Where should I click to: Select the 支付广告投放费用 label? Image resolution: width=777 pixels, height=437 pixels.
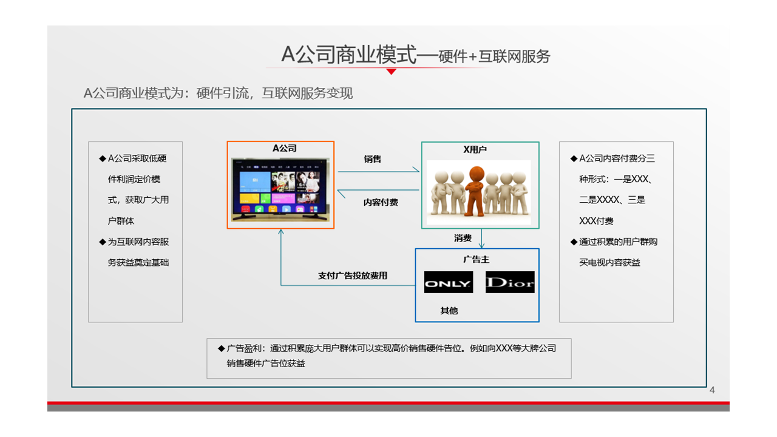click(x=353, y=276)
